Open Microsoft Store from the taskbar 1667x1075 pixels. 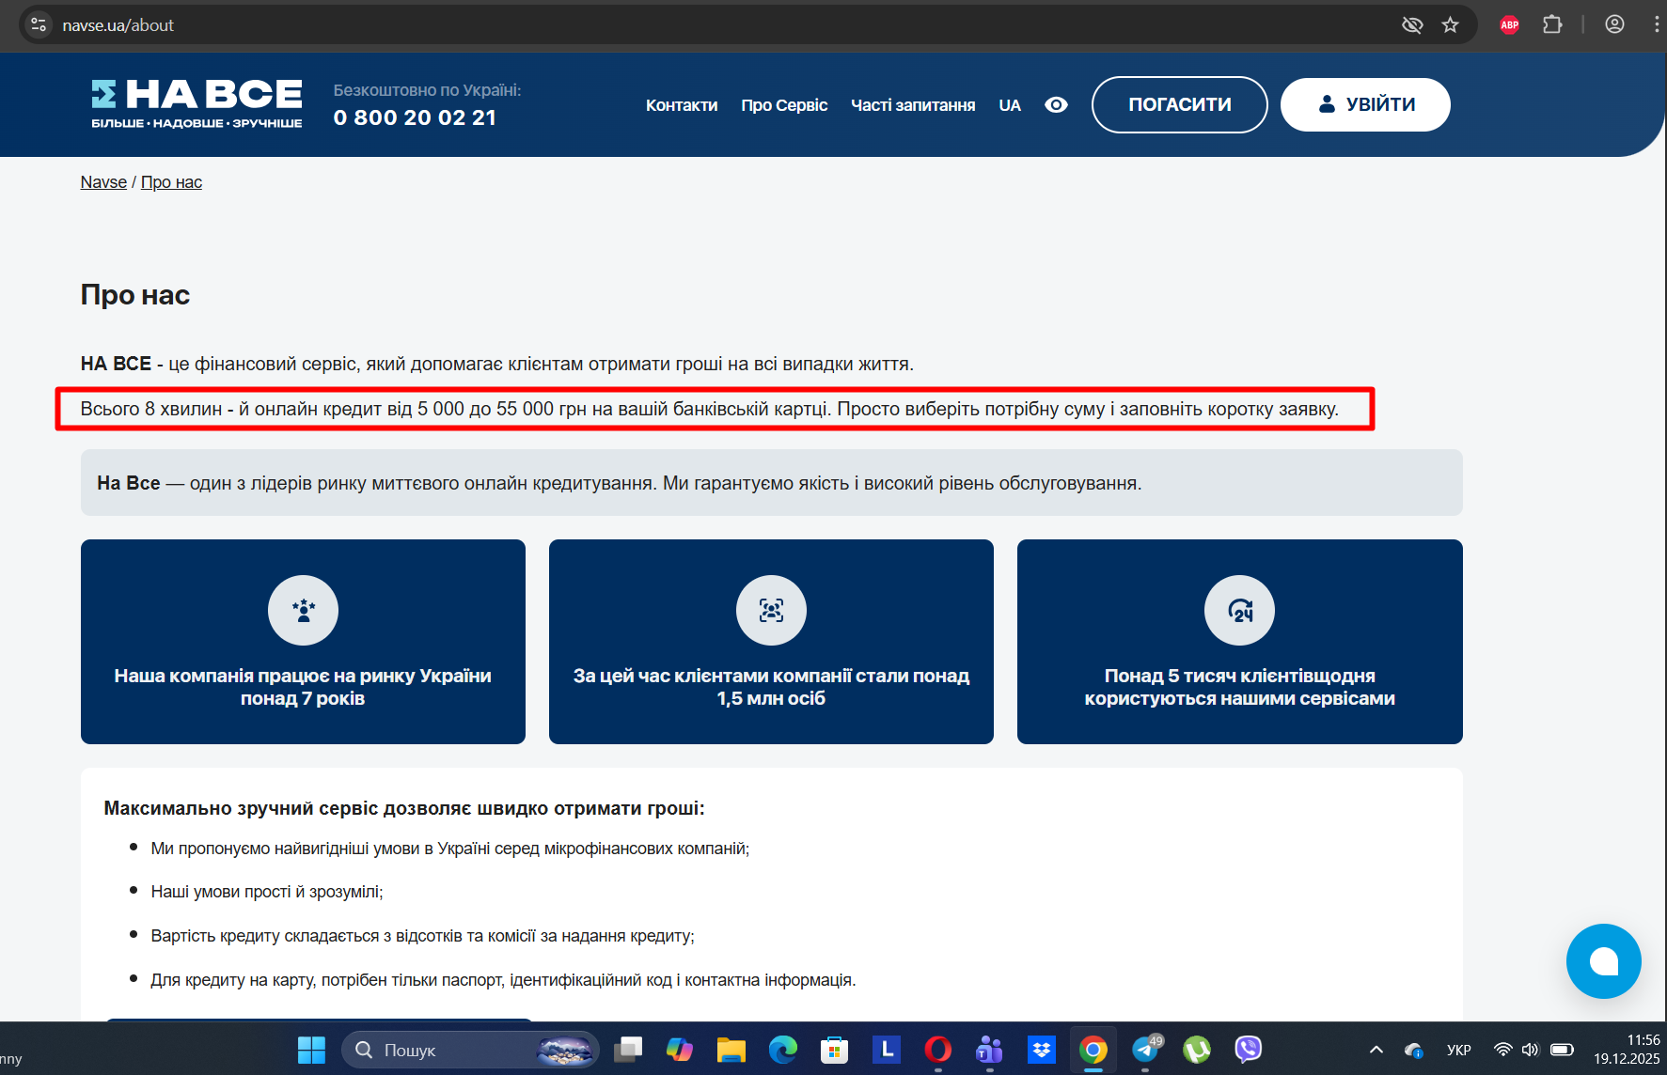(x=834, y=1050)
